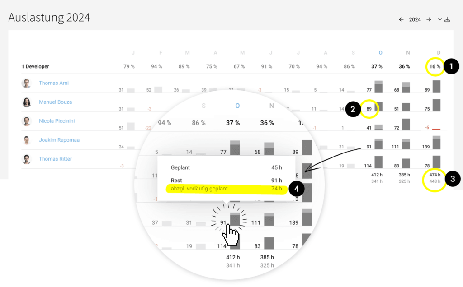Click the download export icon
Image resolution: width=463 pixels, height=287 pixels.
tap(448, 19)
